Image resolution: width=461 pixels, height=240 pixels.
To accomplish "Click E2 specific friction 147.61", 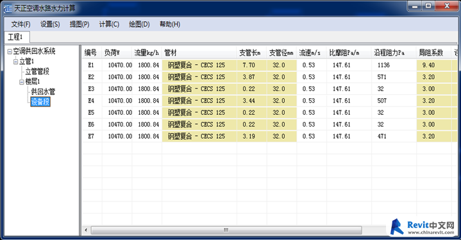I will (x=349, y=77).
